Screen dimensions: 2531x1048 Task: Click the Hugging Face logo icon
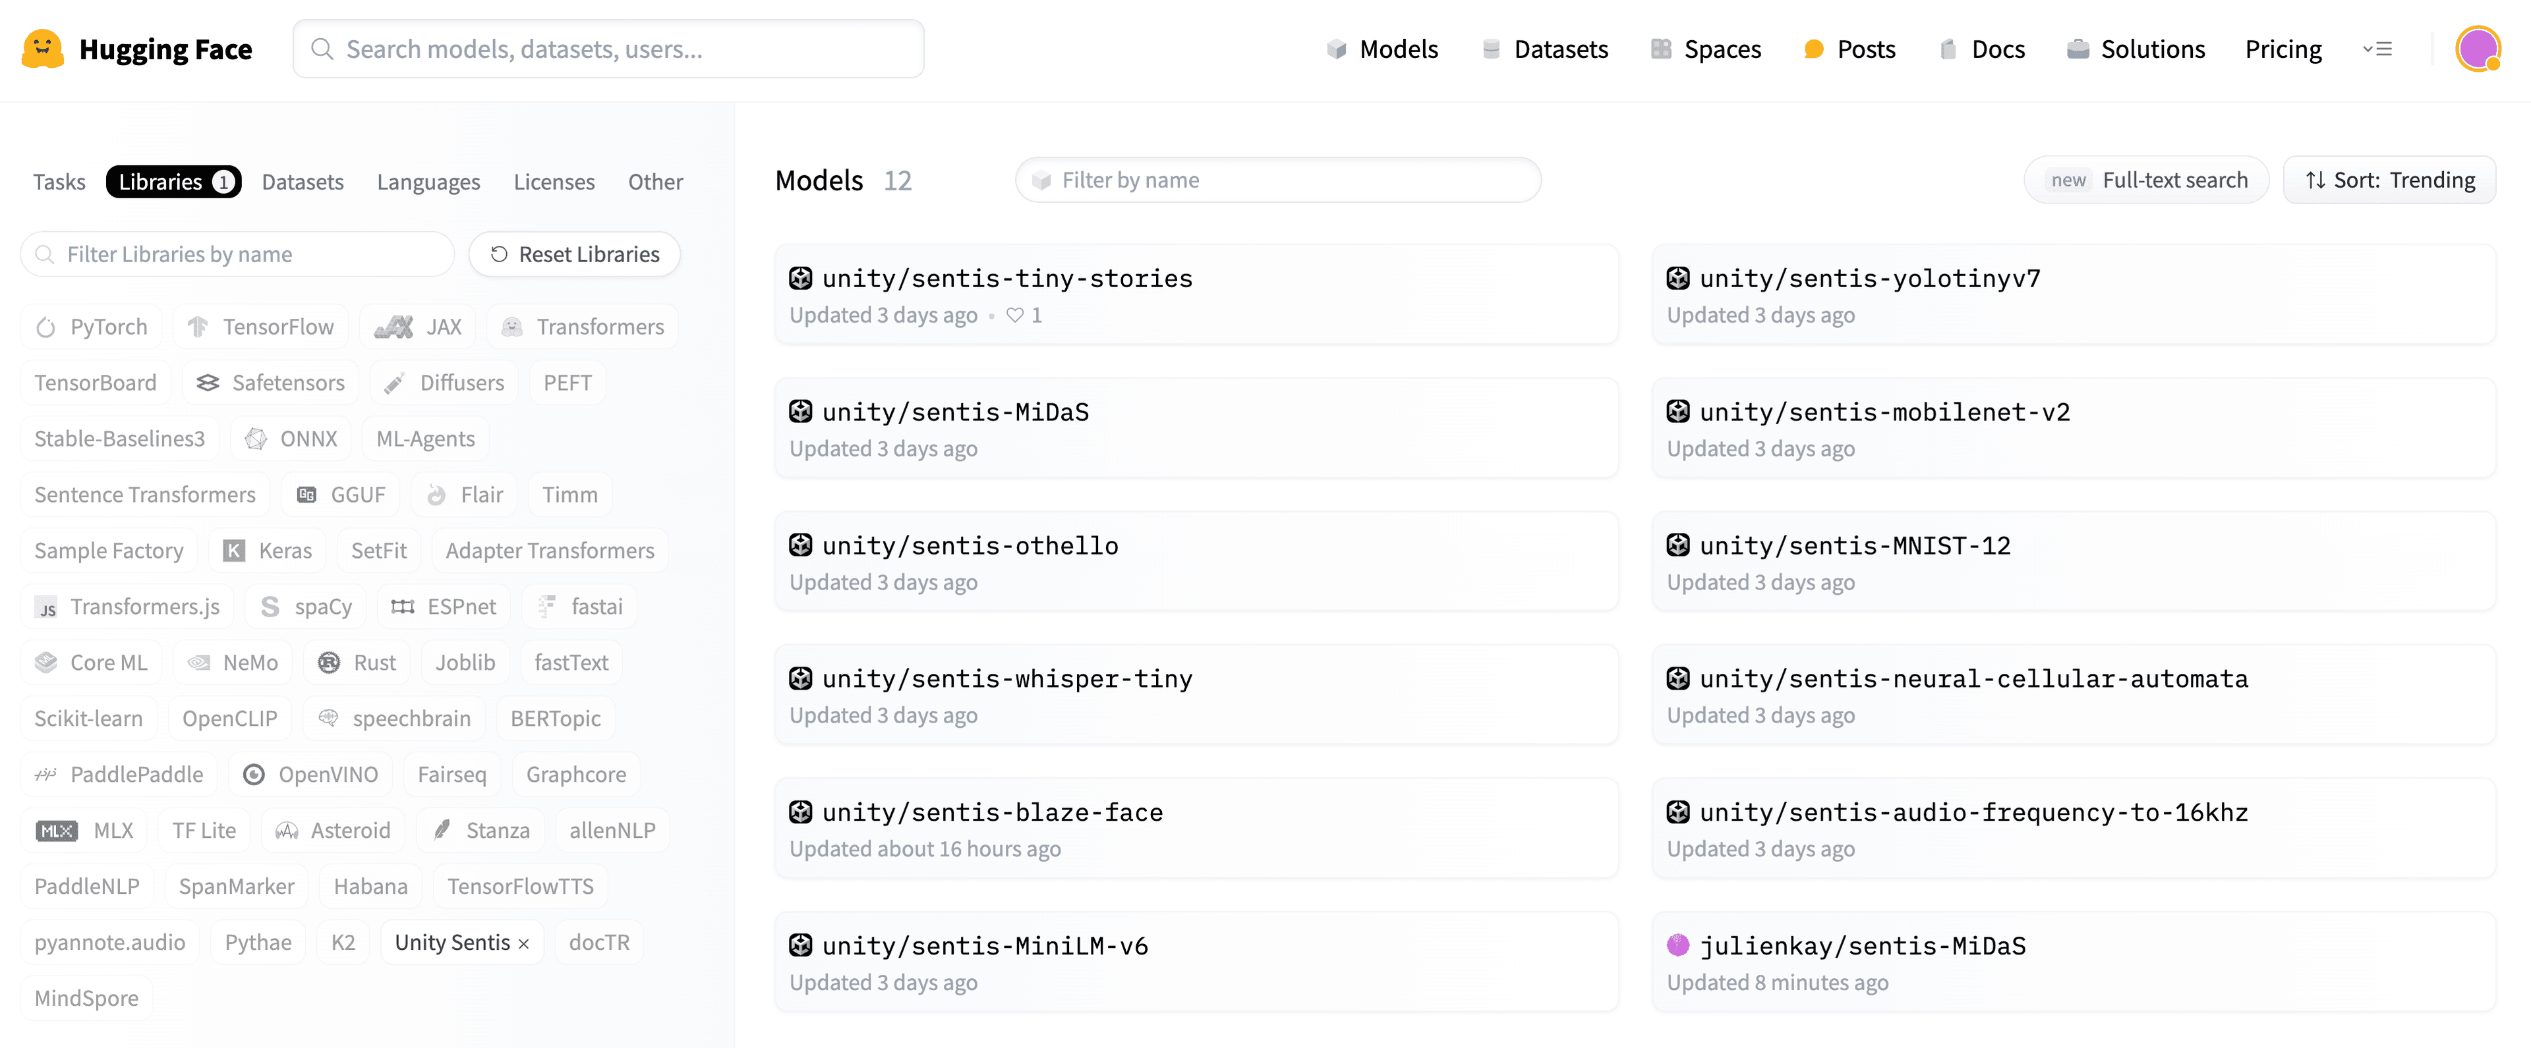(42, 49)
